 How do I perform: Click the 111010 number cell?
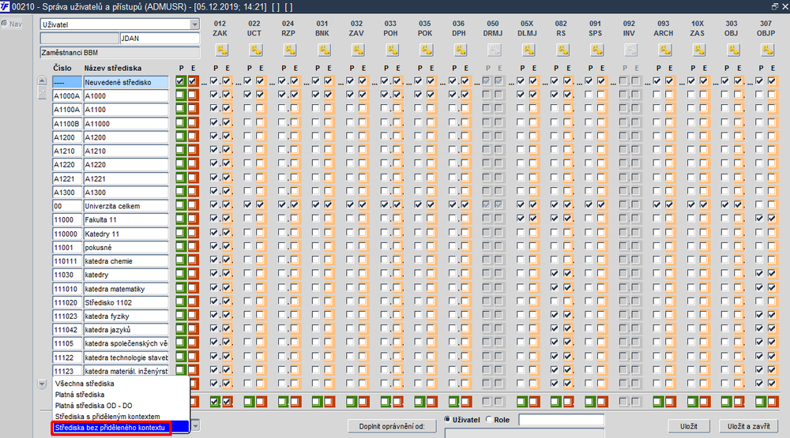coord(67,289)
